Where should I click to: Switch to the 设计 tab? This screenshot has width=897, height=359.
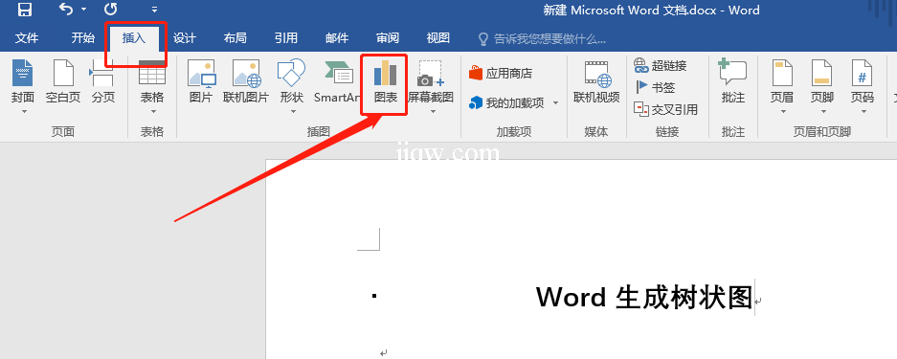point(184,38)
